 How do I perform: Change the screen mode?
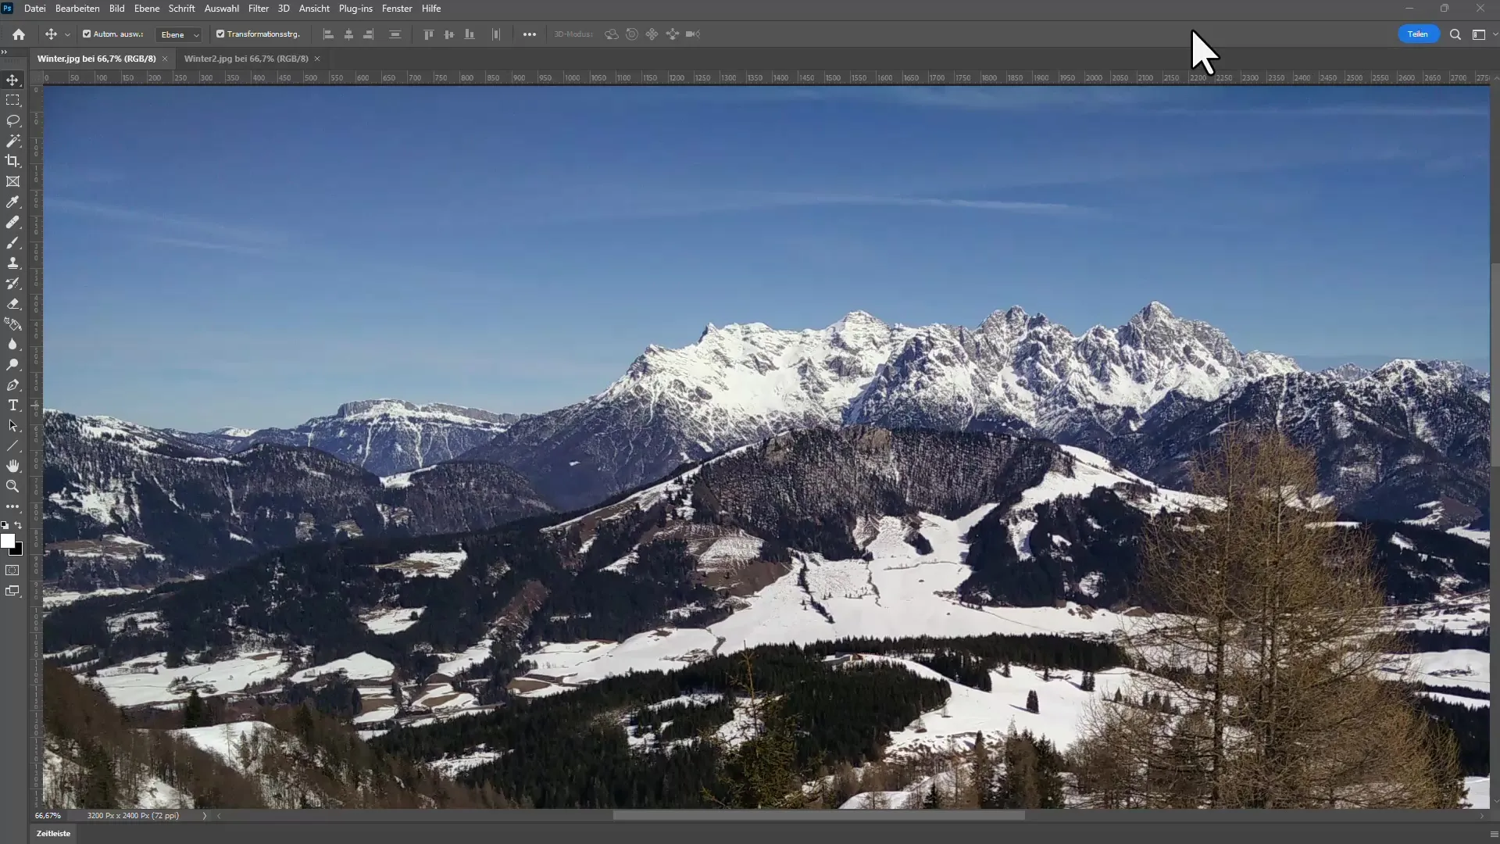coord(12,591)
